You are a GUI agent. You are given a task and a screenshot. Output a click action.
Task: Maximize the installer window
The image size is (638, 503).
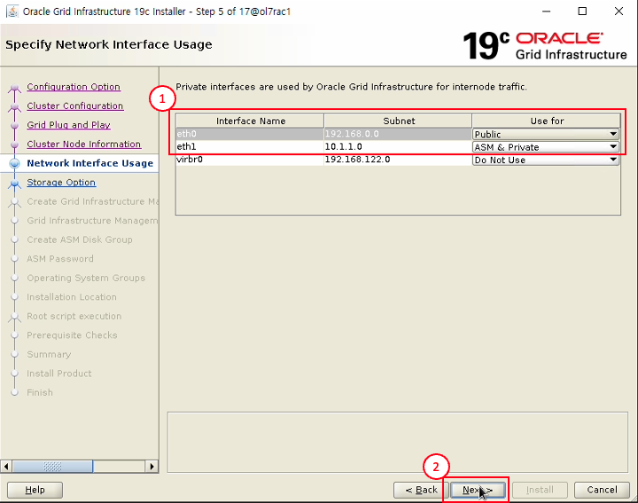coord(583,12)
